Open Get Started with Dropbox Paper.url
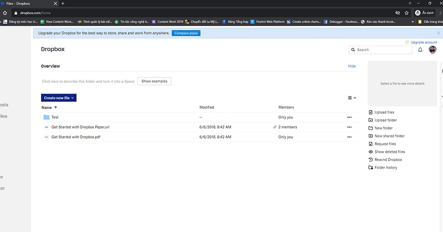The image size is (443, 232). (80, 127)
